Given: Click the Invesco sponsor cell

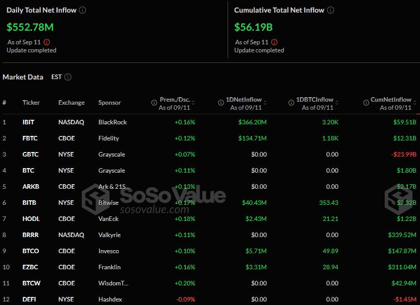Looking at the screenshot, I should (109, 251).
